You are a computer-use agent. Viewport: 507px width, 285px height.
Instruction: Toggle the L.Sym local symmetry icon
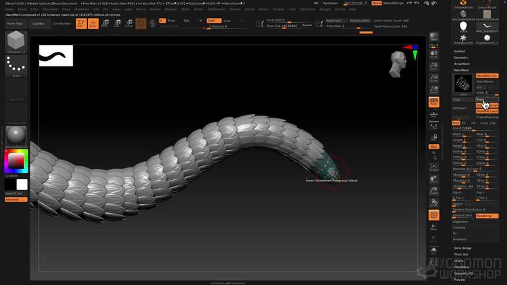tap(434, 126)
